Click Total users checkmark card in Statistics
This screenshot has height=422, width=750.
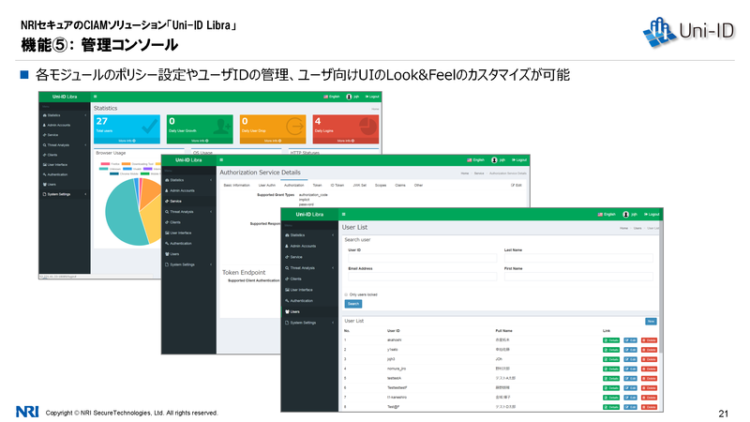127,128
